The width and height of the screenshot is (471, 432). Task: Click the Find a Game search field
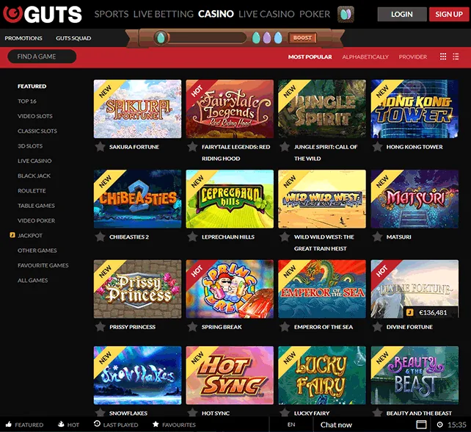(42, 57)
